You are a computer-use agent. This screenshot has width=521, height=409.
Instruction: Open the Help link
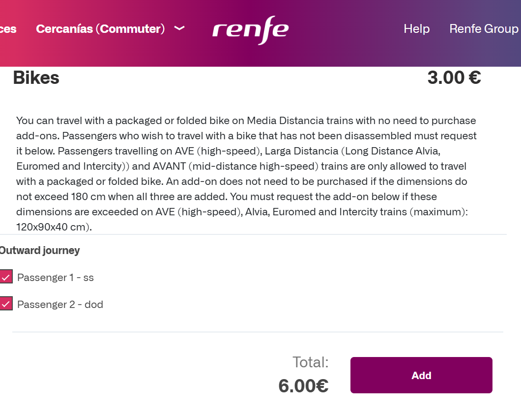[416, 29]
